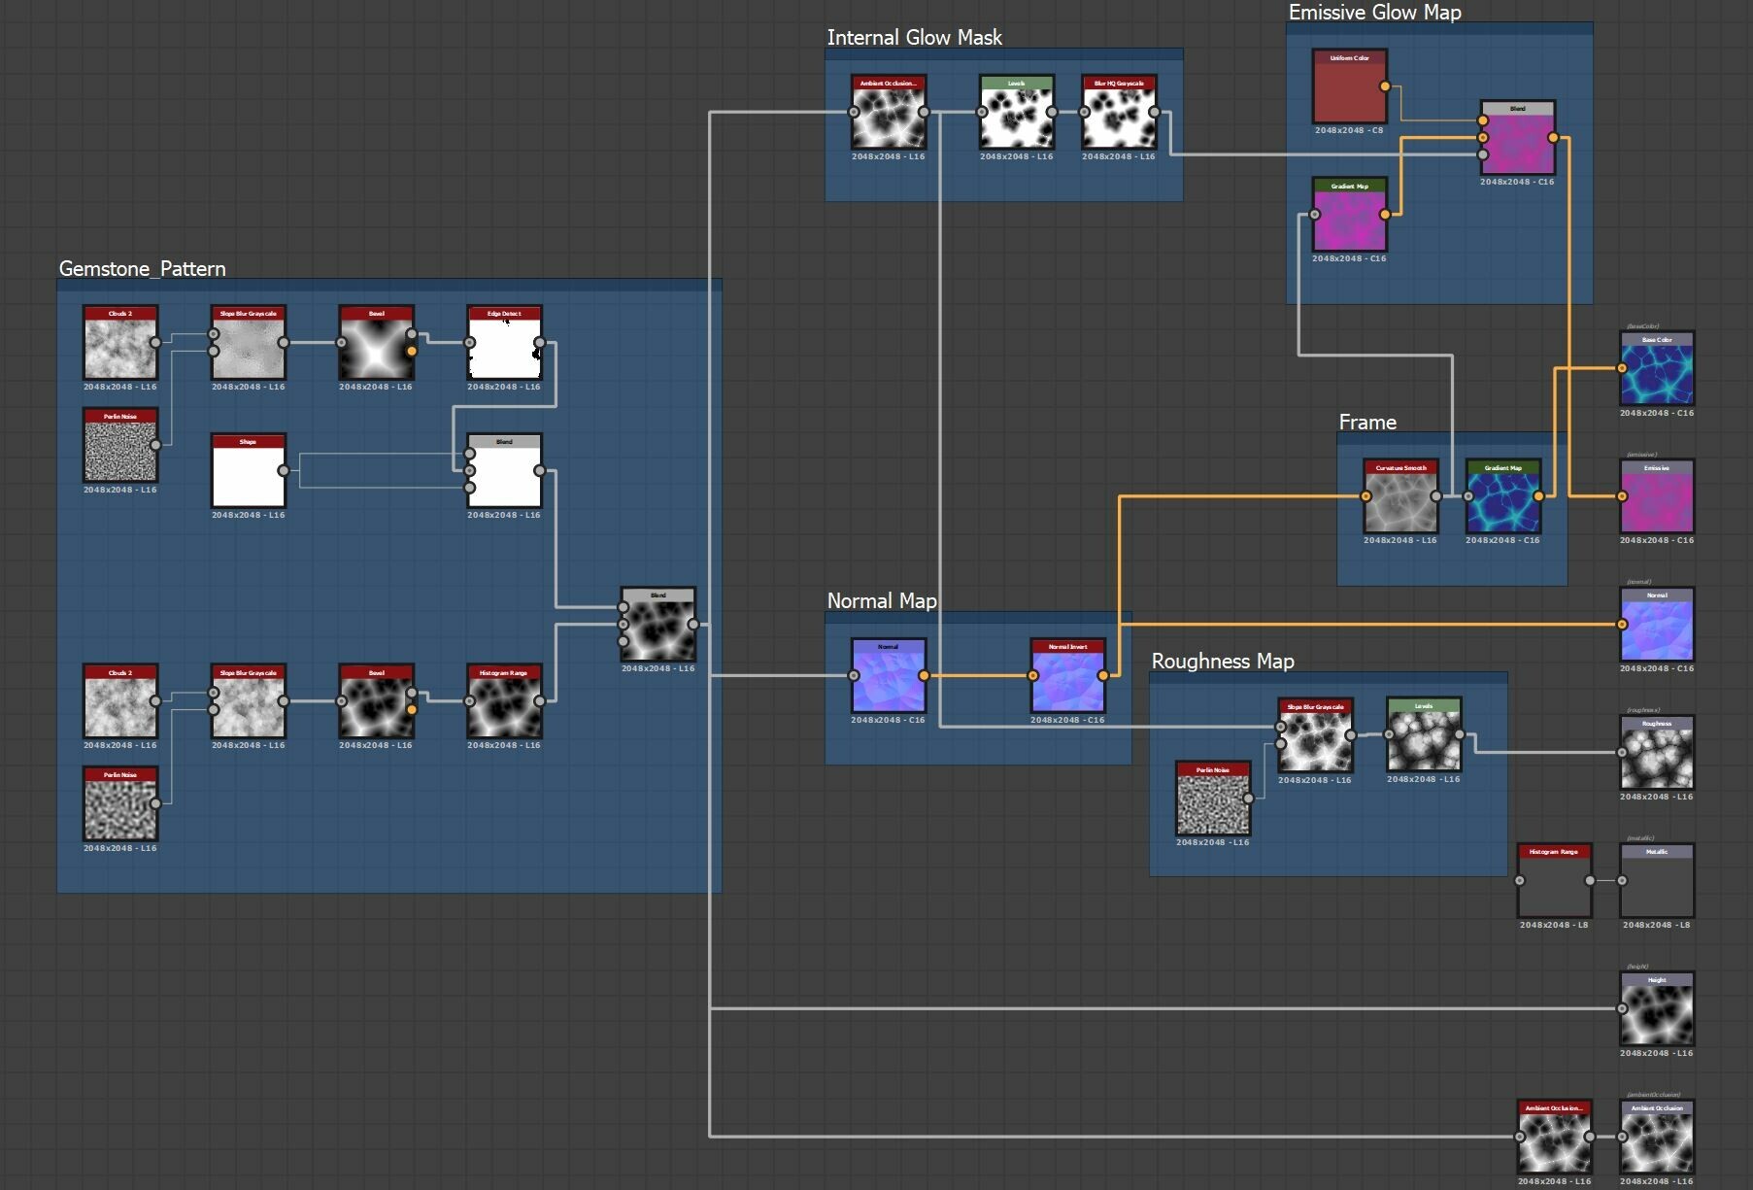Click the Emissive output node
Screen dimensions: 1753x1190
click(1654, 498)
